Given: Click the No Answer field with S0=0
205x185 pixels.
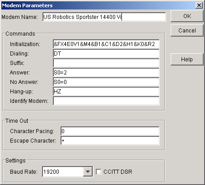Looking at the screenshot, I should [106, 82].
